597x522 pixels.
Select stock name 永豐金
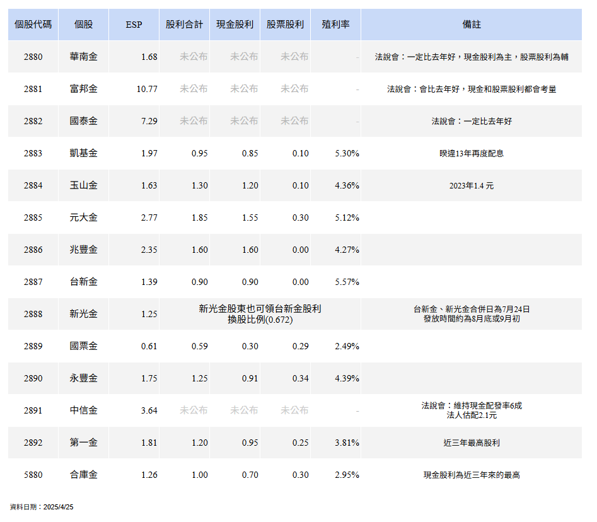pyautogui.click(x=84, y=378)
